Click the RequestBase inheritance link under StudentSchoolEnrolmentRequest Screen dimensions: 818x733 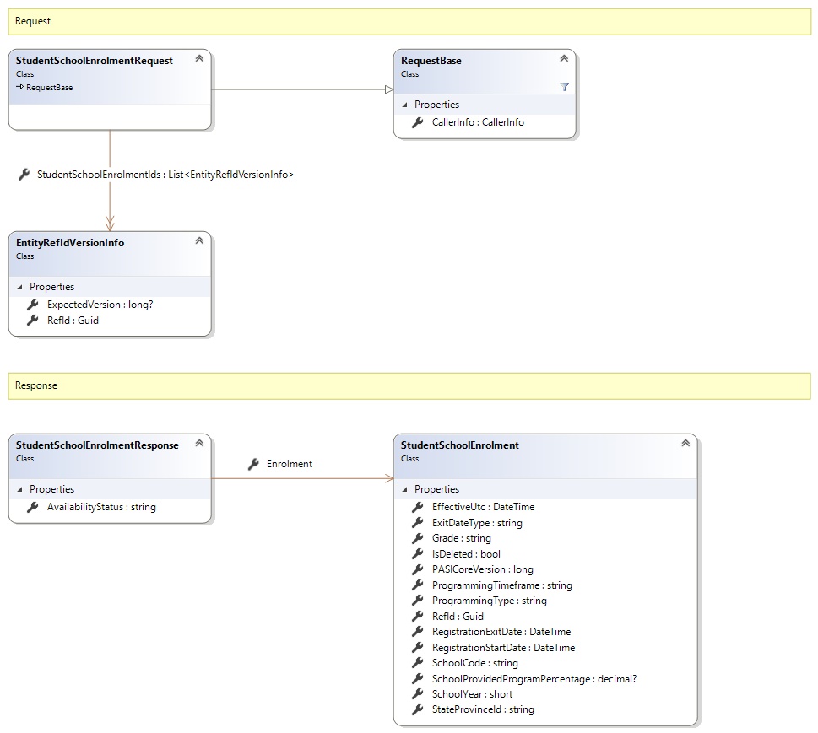(x=48, y=87)
